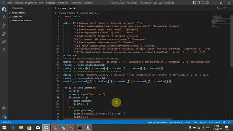Place cursor on line 13 points = 0
The image size is (233, 131).
[70, 55]
